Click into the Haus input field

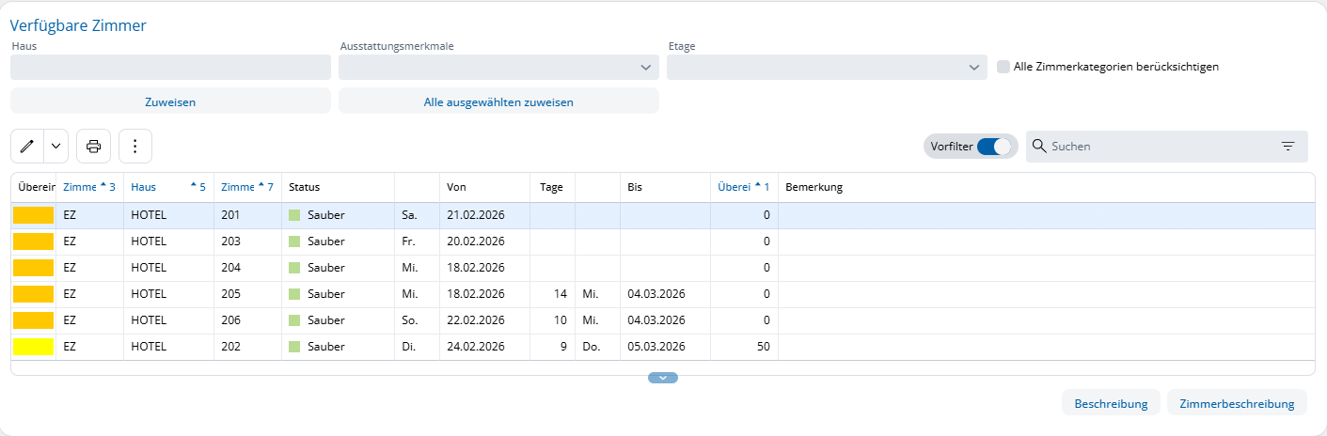point(170,68)
